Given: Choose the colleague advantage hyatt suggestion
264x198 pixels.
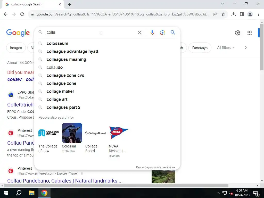Looking at the screenshot, I should click(107, 52).
